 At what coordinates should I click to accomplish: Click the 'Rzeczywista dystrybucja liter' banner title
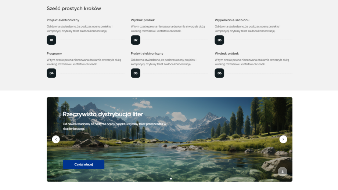[x=103, y=114]
